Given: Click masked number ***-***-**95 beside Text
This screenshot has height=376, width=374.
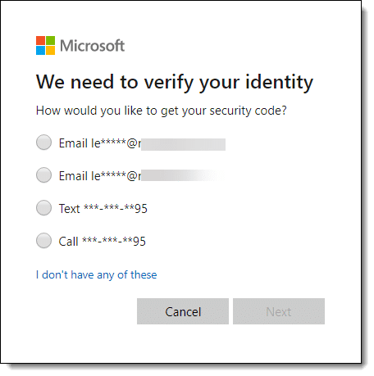Looking at the screenshot, I should tap(116, 209).
